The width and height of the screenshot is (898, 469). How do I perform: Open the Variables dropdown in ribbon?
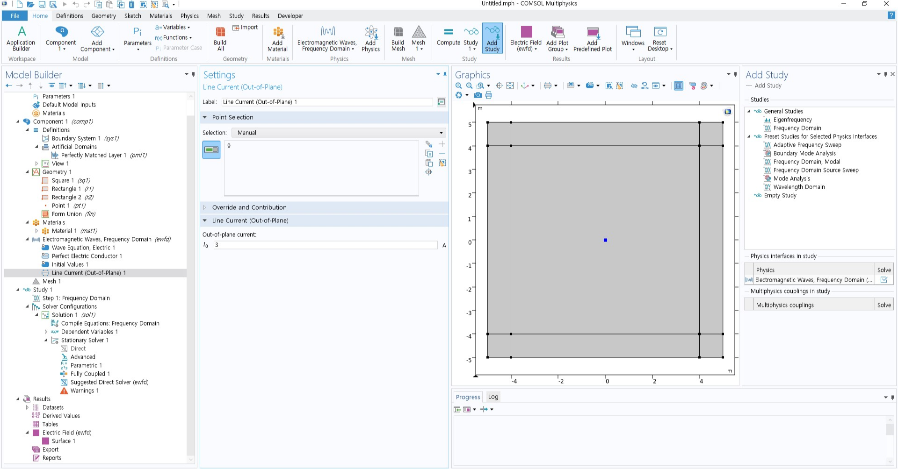[x=173, y=27]
